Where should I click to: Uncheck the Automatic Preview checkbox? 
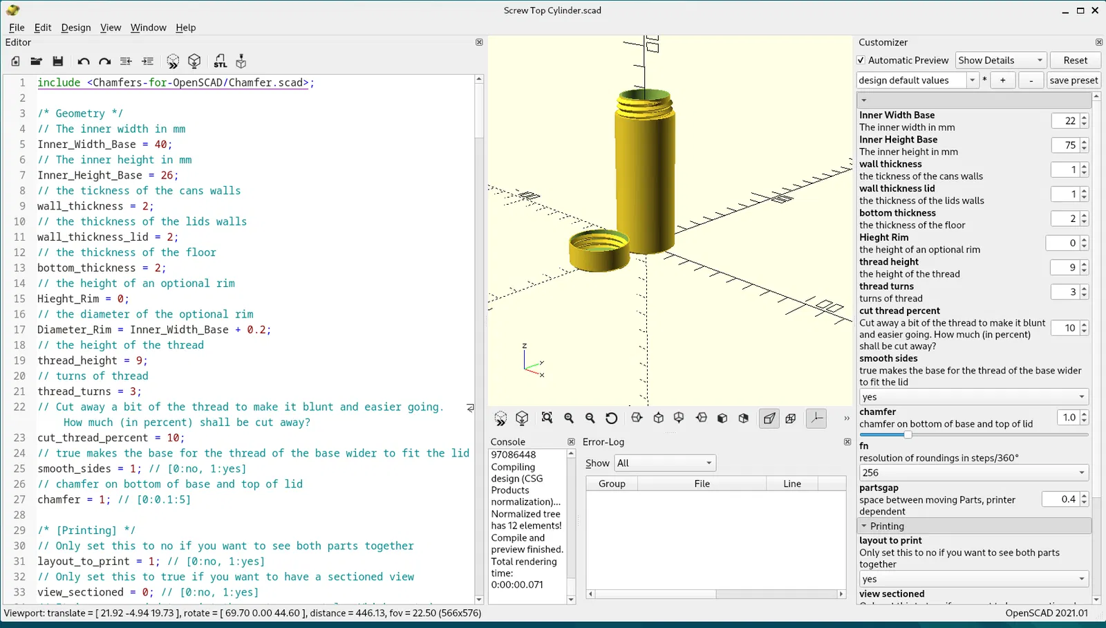pos(861,60)
